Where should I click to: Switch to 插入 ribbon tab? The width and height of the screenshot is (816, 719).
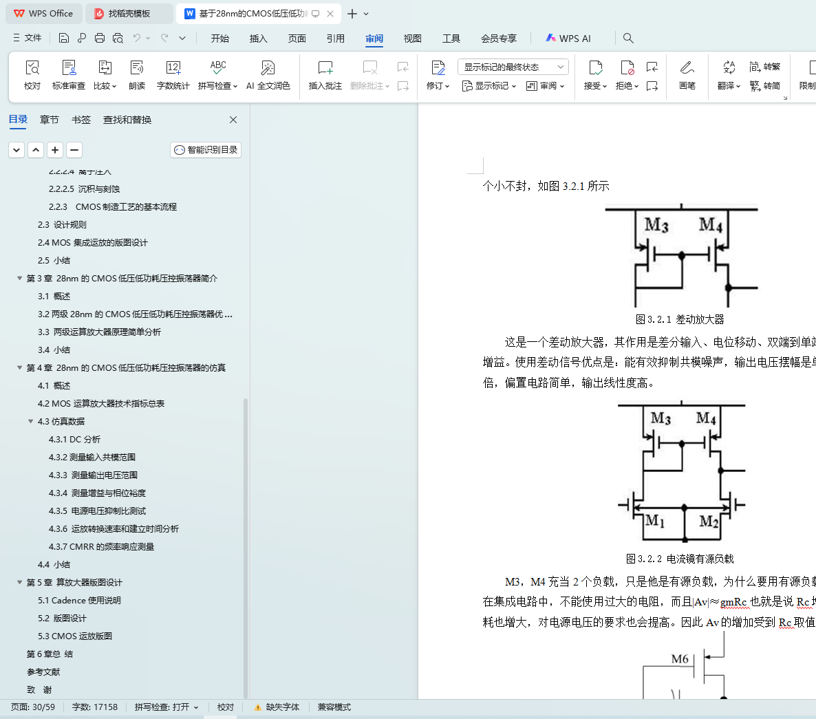(x=258, y=39)
